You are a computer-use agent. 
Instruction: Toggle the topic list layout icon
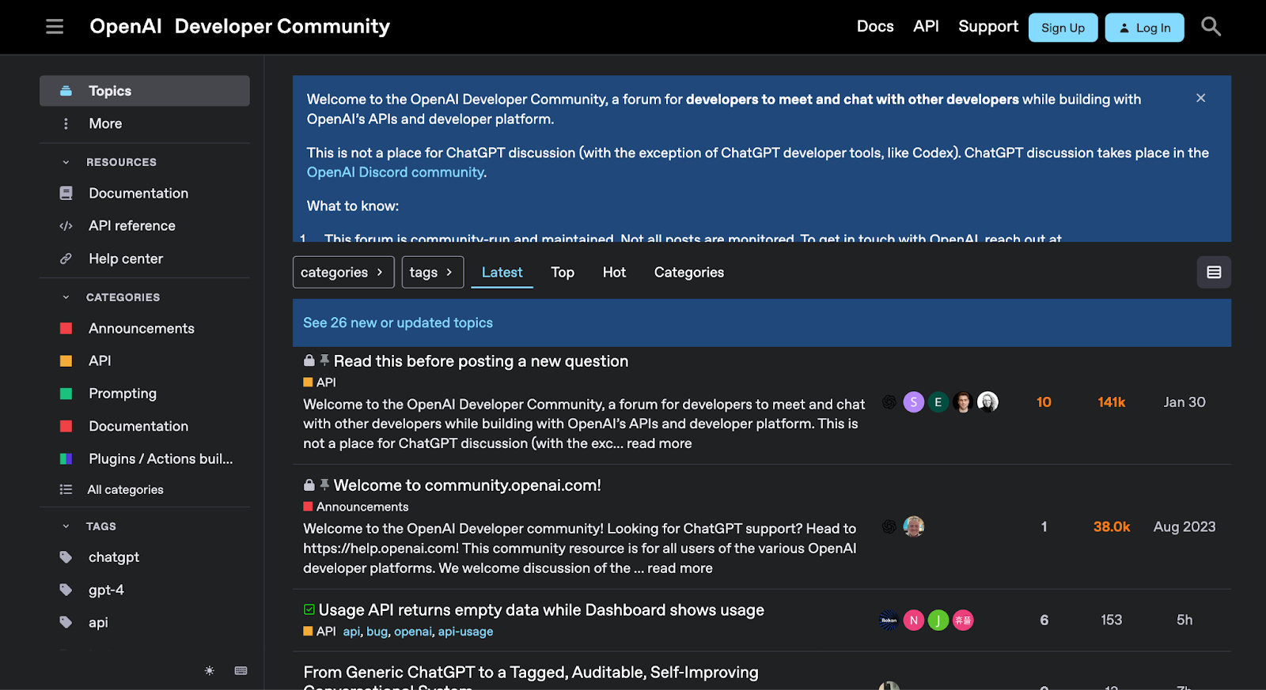click(x=1214, y=273)
